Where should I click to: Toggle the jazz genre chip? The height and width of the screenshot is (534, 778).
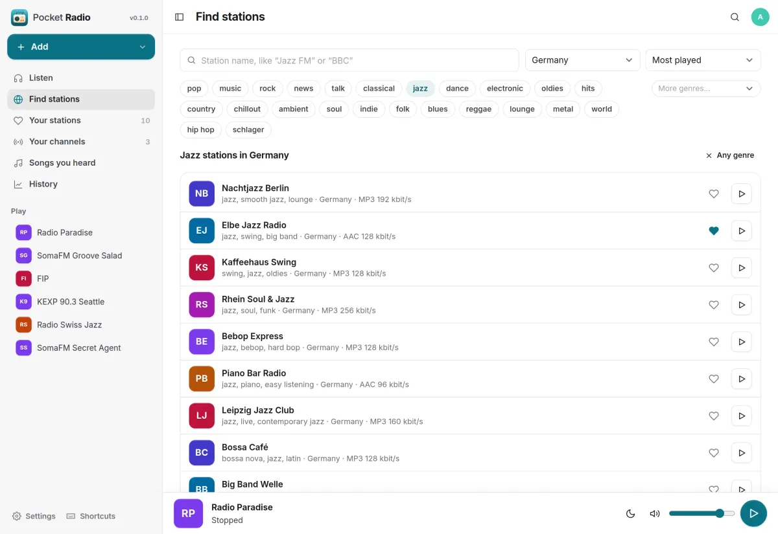[x=420, y=89]
